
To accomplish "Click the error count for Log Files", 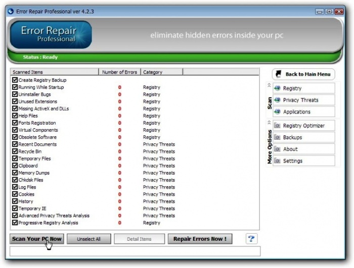I will click(120, 187).
